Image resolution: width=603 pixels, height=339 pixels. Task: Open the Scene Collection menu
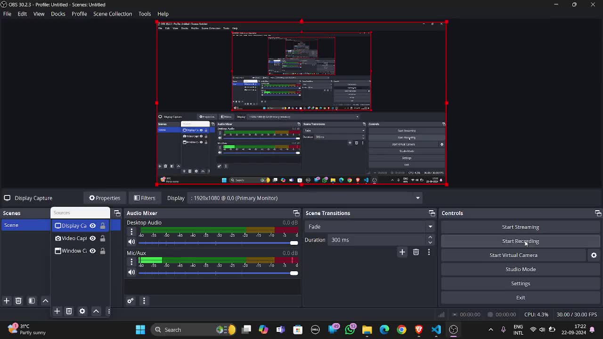pyautogui.click(x=113, y=14)
